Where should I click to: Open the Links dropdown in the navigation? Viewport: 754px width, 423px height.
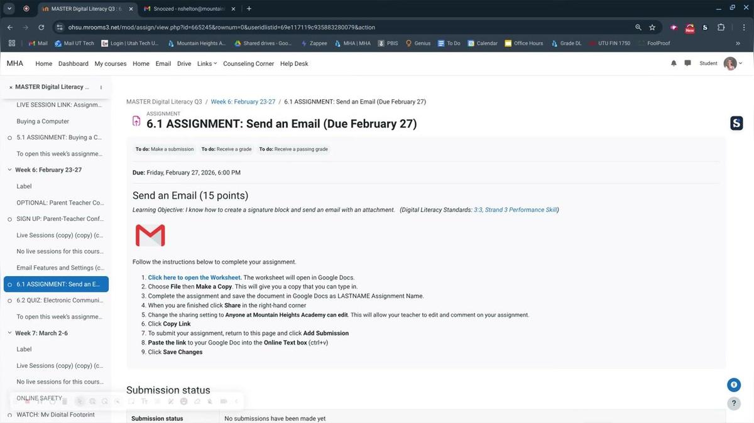click(x=205, y=63)
